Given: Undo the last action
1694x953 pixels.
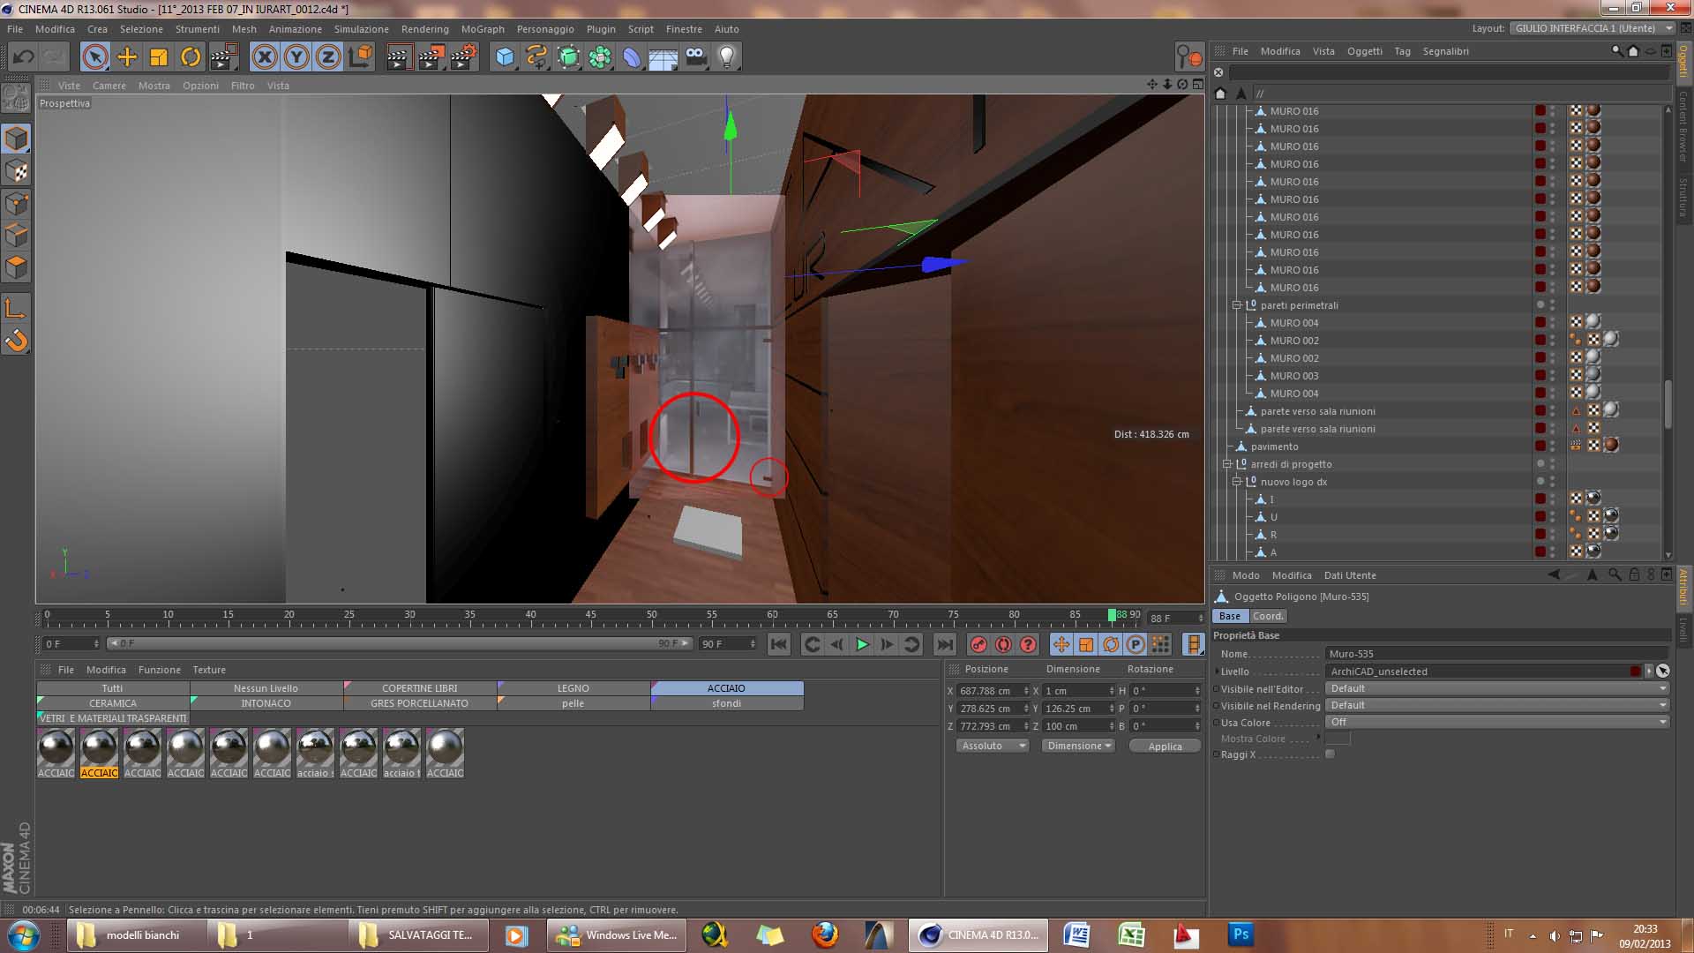Looking at the screenshot, I should point(23,57).
